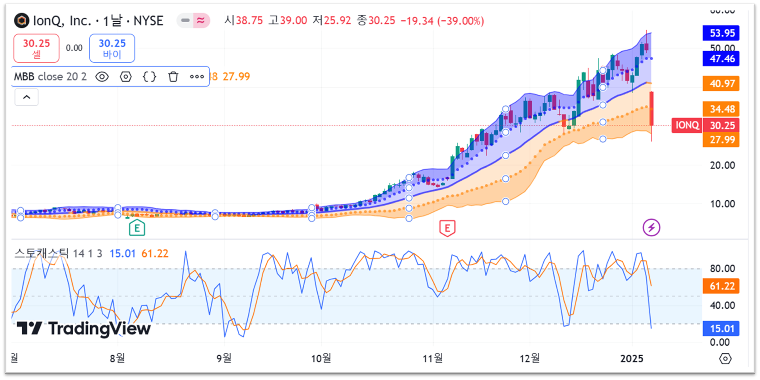Open purple lightning event marker near 2025

coord(651,227)
